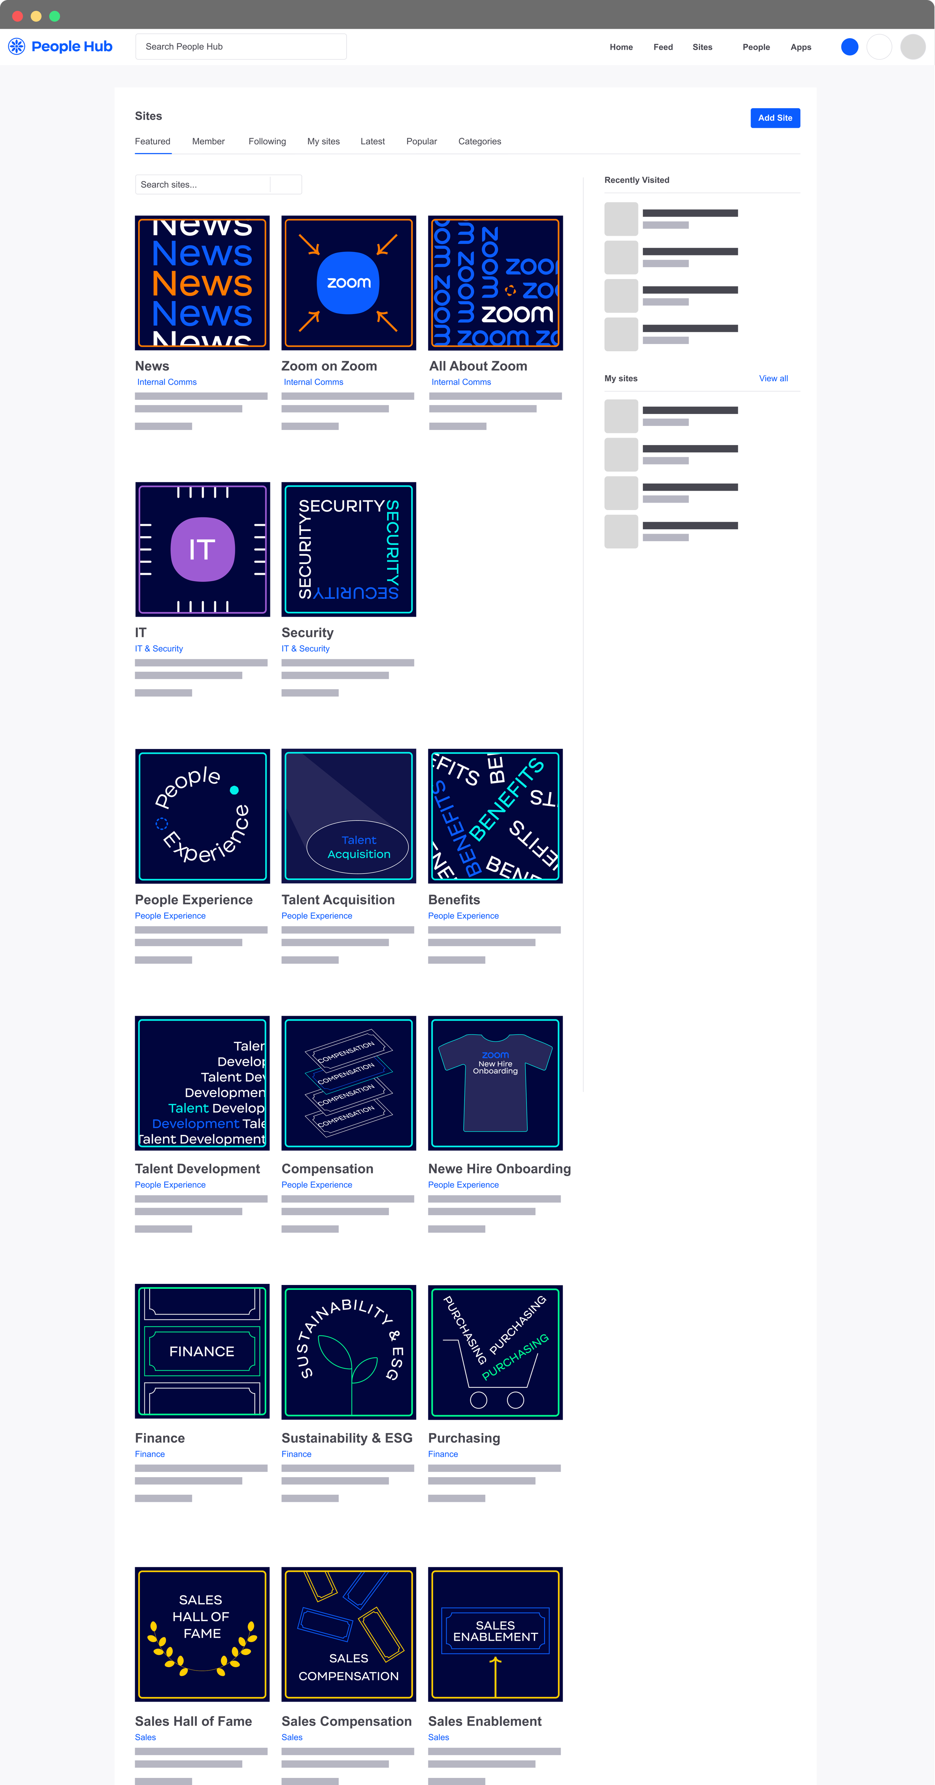Screen dimensions: 935x1785
Task: Click Internal Comms category under News
Action: pos(167,382)
